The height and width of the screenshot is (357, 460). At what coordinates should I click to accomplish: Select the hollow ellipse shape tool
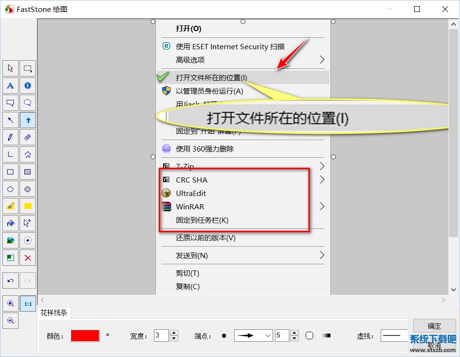(x=11, y=189)
